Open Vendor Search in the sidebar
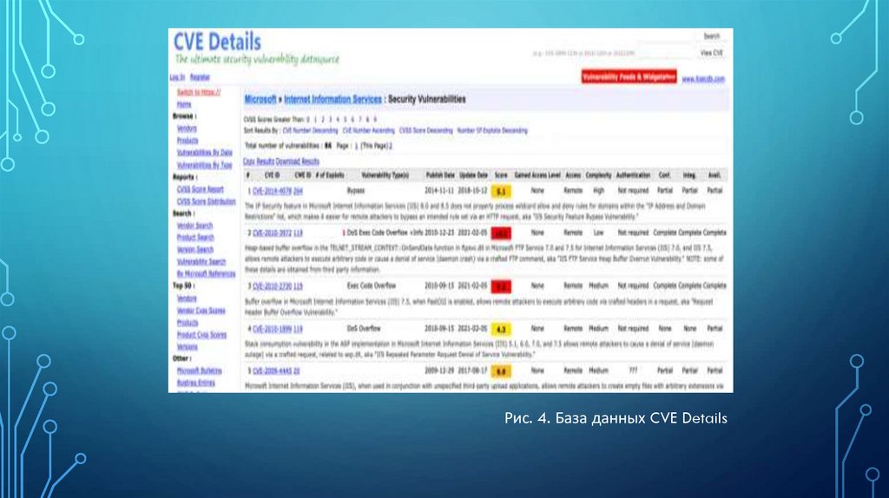This screenshot has width=889, height=498. tap(194, 226)
